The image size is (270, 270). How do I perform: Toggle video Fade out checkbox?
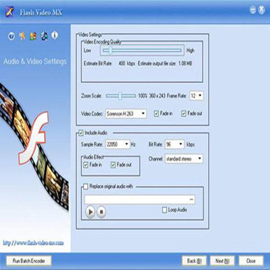pos(184,114)
